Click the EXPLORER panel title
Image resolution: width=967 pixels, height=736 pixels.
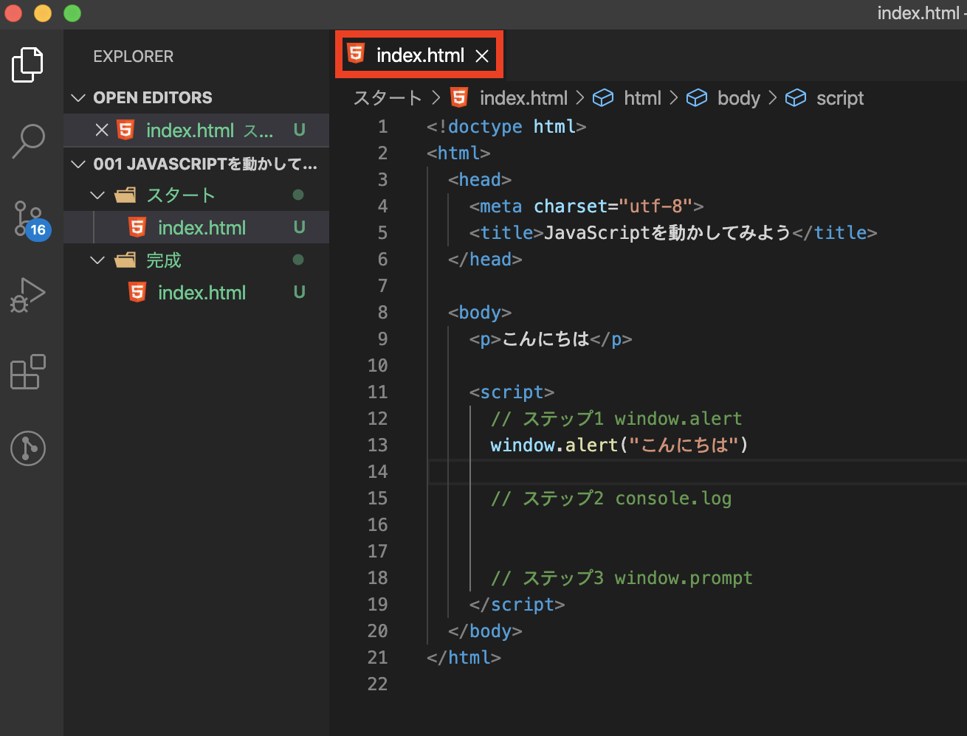click(x=134, y=57)
